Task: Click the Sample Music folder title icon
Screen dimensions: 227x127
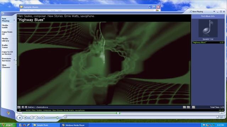Action: point(22,7)
